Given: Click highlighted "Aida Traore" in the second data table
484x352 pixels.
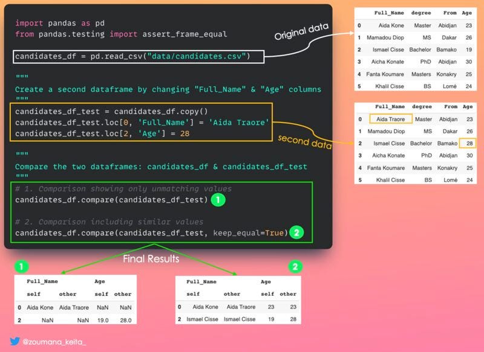Looking at the screenshot, I should pyautogui.click(x=390, y=119).
